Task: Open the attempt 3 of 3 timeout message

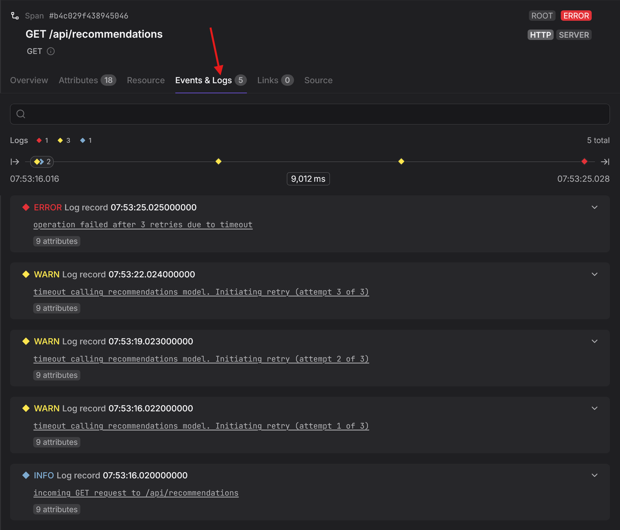Action: (201, 292)
